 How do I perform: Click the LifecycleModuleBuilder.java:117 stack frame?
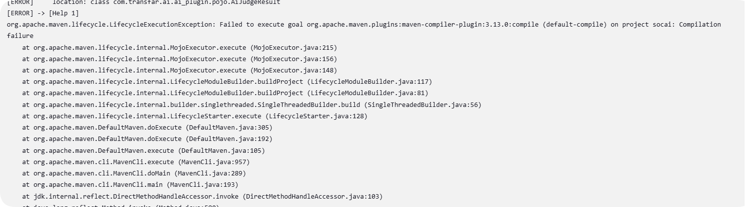pos(370,81)
